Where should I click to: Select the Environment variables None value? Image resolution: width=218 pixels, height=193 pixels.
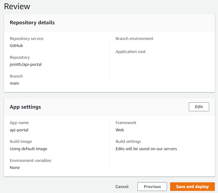click(15, 167)
